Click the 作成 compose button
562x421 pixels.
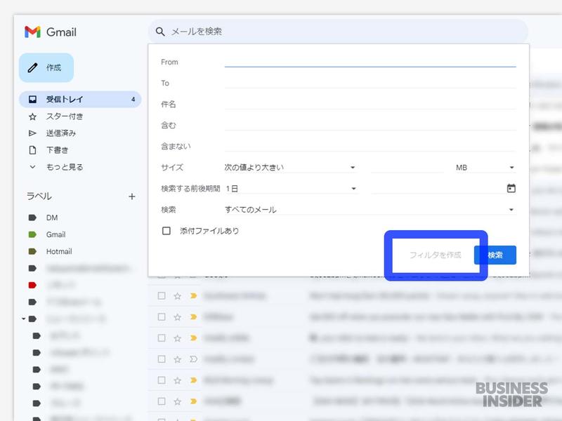pos(46,67)
